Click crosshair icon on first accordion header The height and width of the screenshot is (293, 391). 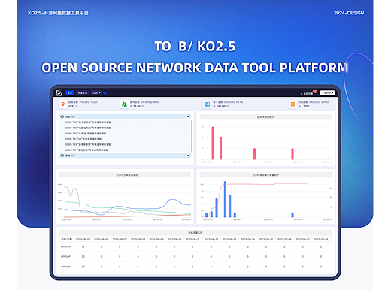[x=62, y=116]
